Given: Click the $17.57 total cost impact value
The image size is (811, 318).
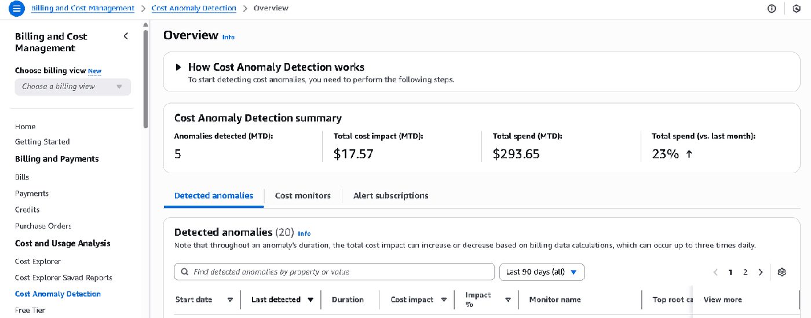Looking at the screenshot, I should pos(353,154).
